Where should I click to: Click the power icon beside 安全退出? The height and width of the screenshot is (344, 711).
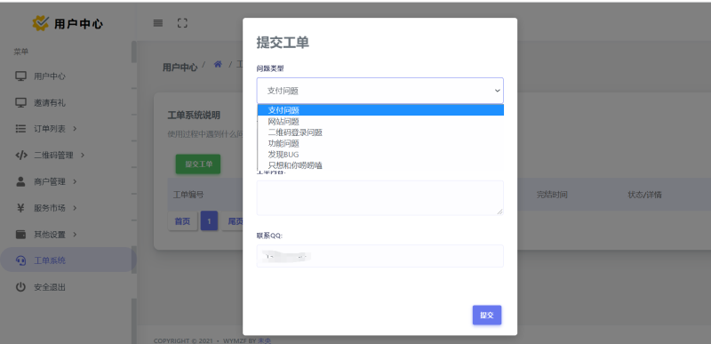click(x=20, y=287)
